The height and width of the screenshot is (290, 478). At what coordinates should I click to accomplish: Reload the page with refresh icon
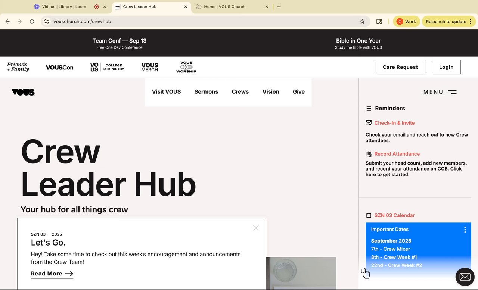point(32,21)
